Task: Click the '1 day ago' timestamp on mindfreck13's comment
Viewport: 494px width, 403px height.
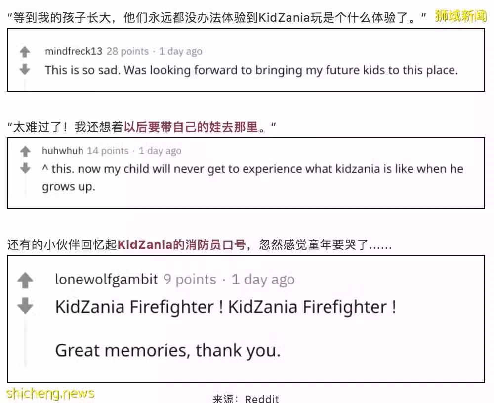Action: tap(180, 51)
